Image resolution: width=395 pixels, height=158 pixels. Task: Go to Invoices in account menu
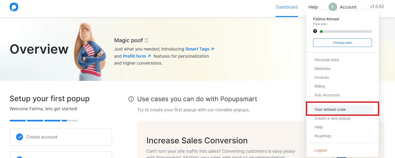pos(322,77)
